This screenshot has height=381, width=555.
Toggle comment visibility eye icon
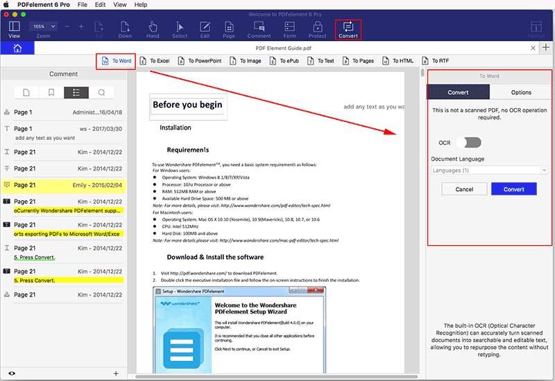(x=12, y=373)
